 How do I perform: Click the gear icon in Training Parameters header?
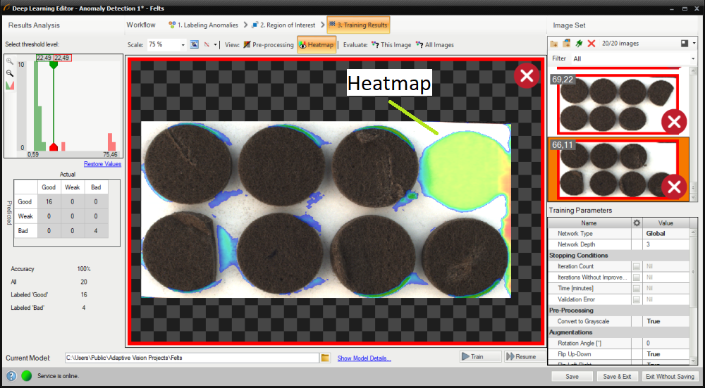click(x=637, y=223)
